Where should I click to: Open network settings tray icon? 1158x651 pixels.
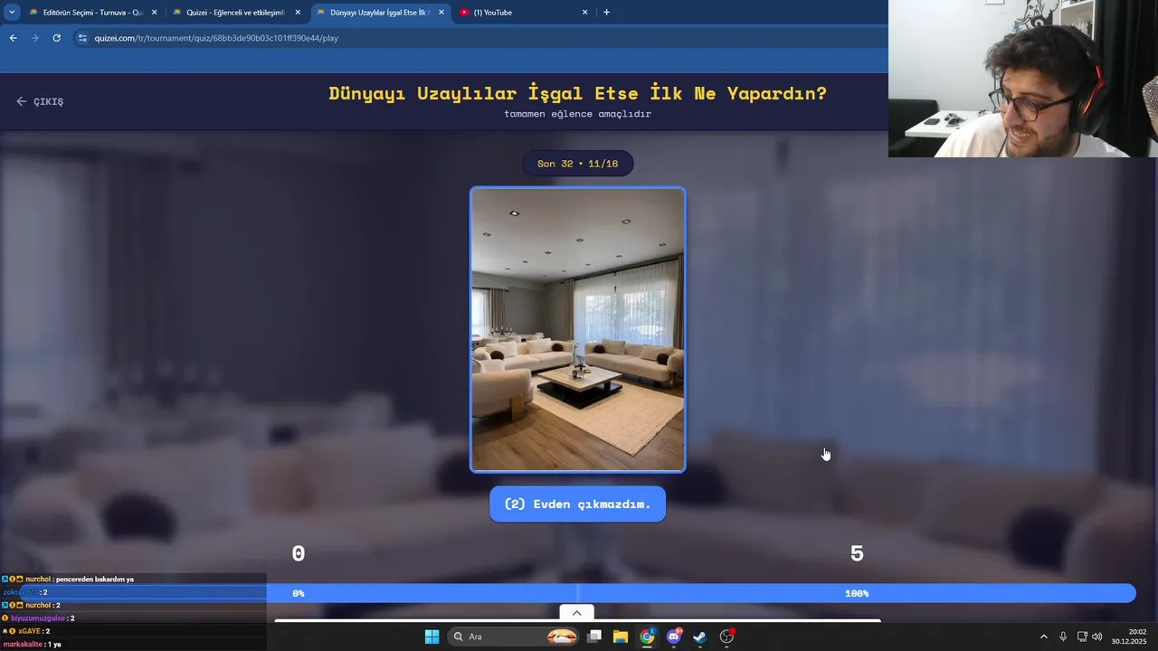[x=1082, y=637]
